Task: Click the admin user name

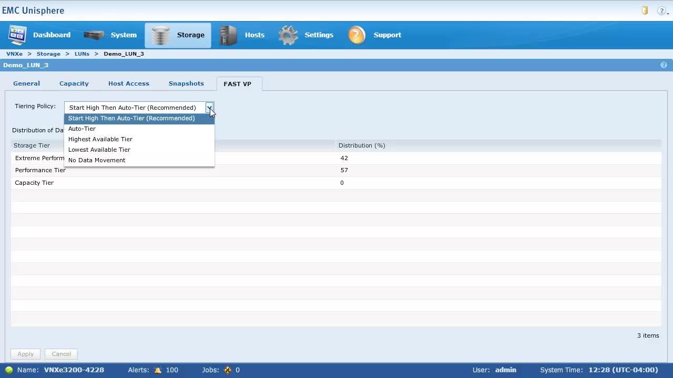Action: pos(506,370)
